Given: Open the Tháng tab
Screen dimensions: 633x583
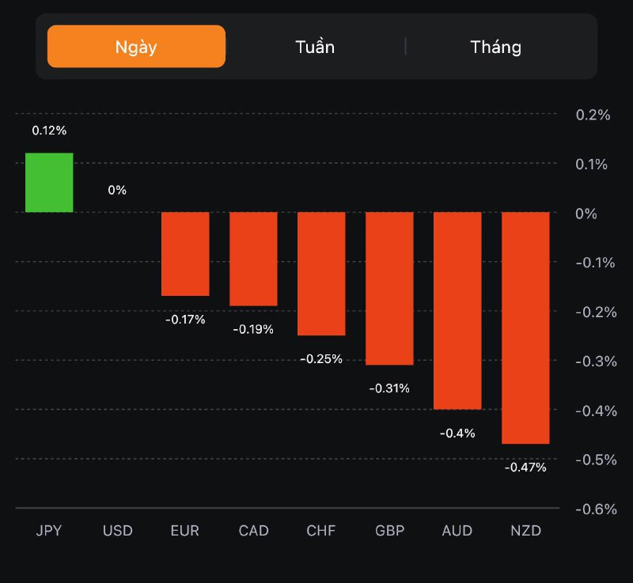Looking at the screenshot, I should coord(495,47).
